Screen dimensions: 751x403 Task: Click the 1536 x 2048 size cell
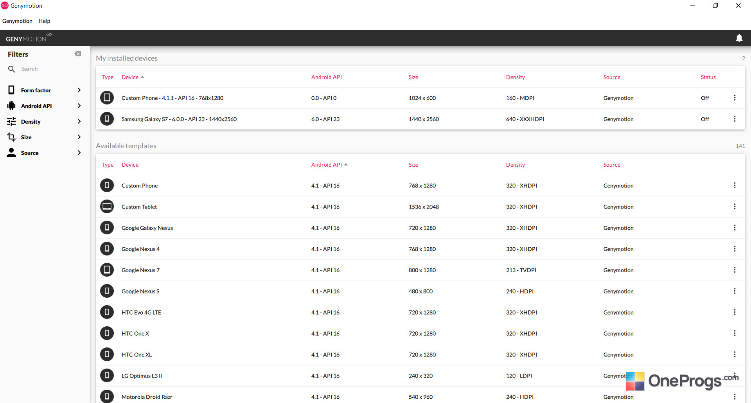pos(424,207)
